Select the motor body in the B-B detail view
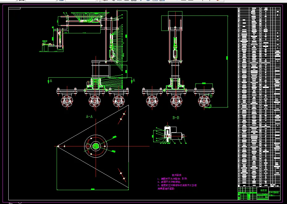287x204 pixels. 176,136
